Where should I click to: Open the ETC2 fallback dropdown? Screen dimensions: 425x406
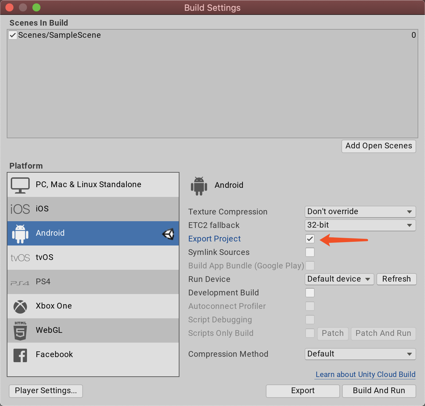pyautogui.click(x=360, y=225)
